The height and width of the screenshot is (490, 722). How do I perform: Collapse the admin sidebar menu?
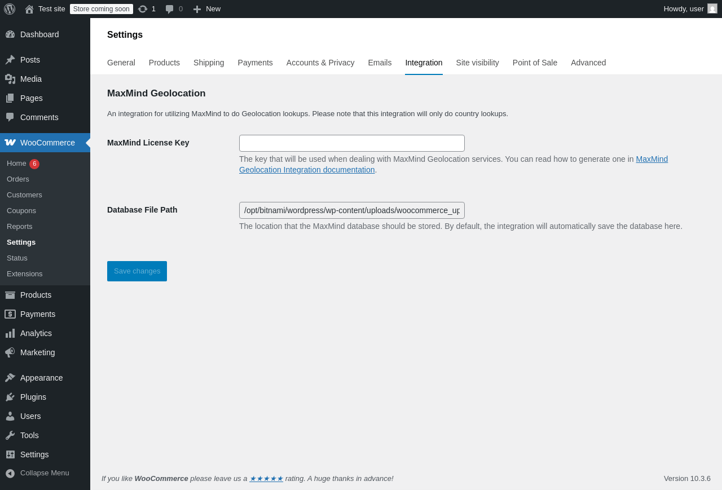tap(37, 473)
